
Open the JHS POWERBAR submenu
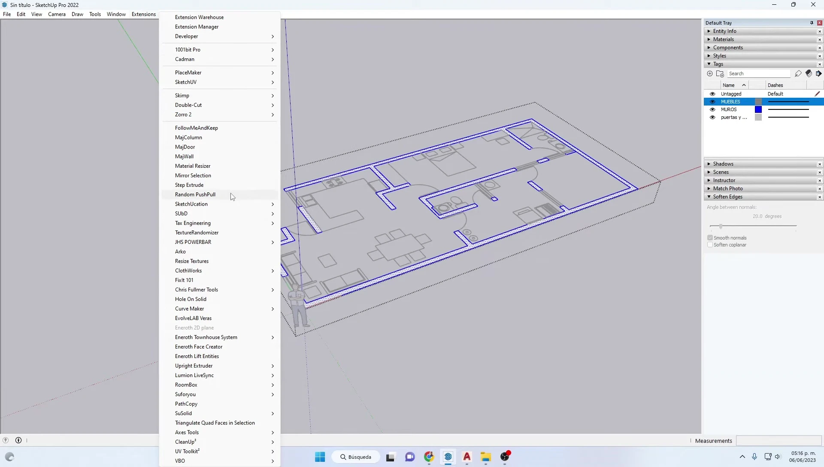click(x=220, y=242)
